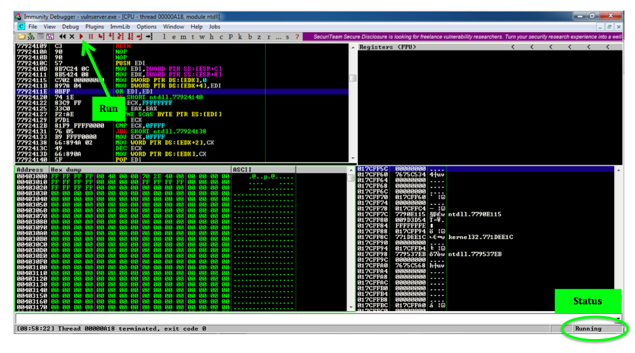635x353 pixels.
Task: Open executable modules with 'e' button
Action: (x=173, y=37)
